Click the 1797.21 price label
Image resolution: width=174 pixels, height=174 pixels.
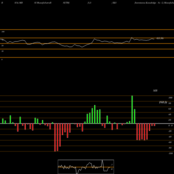(163, 103)
